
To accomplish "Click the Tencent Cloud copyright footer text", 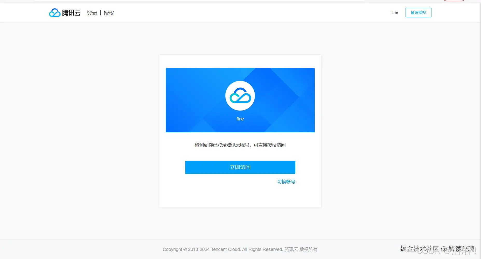I will click(x=240, y=249).
